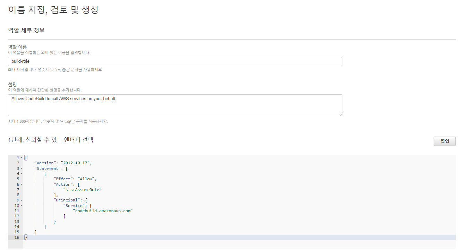Screen dimensions: 460x251
Task: Click the "Version" key in the JSON
Action: (x=45, y=163)
